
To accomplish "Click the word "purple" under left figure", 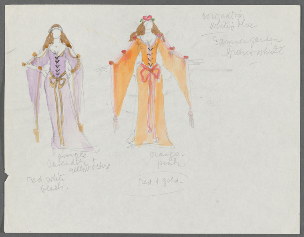I will point(73,155).
